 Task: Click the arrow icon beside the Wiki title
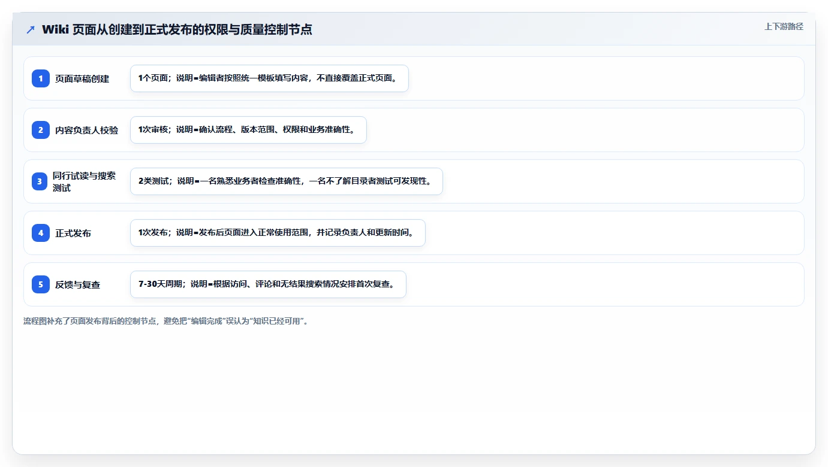(x=31, y=30)
